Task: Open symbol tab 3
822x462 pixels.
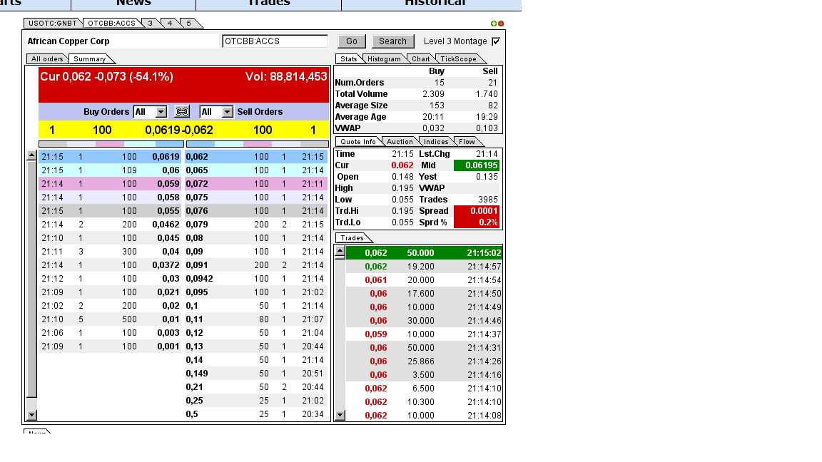Action: click(x=151, y=23)
